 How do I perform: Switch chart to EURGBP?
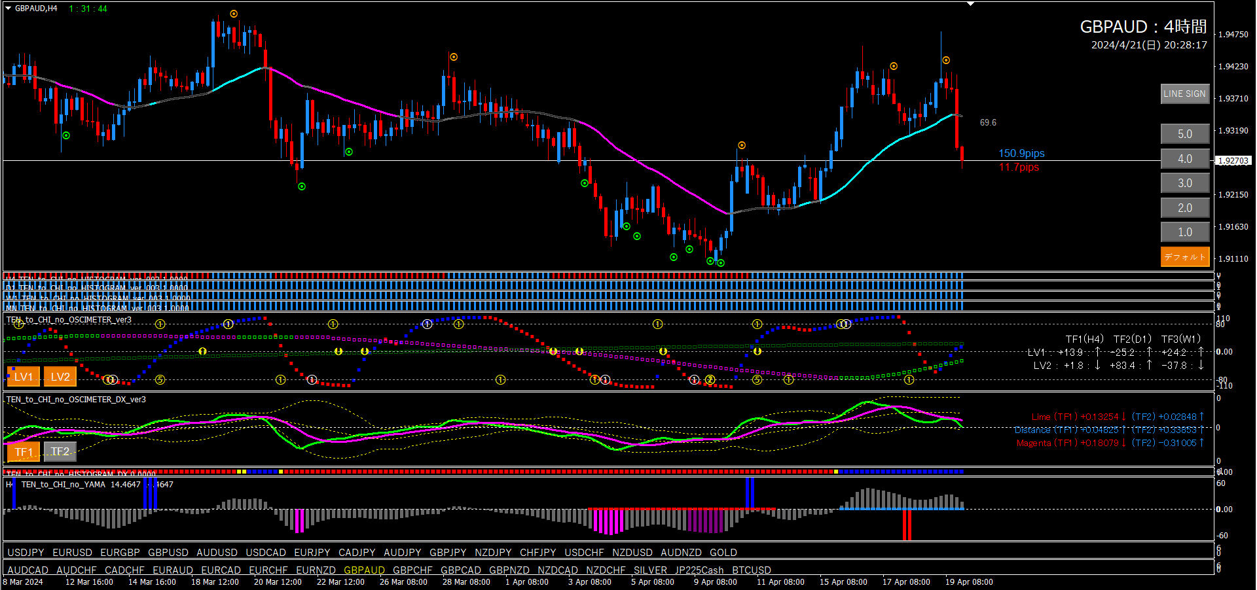coord(120,553)
